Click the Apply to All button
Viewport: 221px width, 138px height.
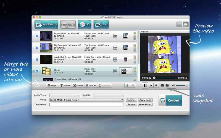click(x=145, y=100)
